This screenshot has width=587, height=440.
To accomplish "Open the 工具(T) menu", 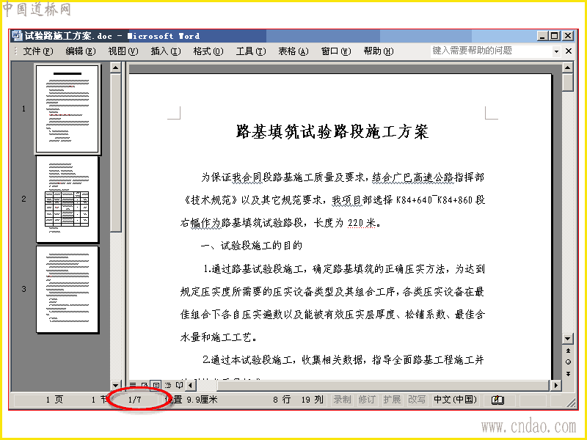I will tap(251, 51).
